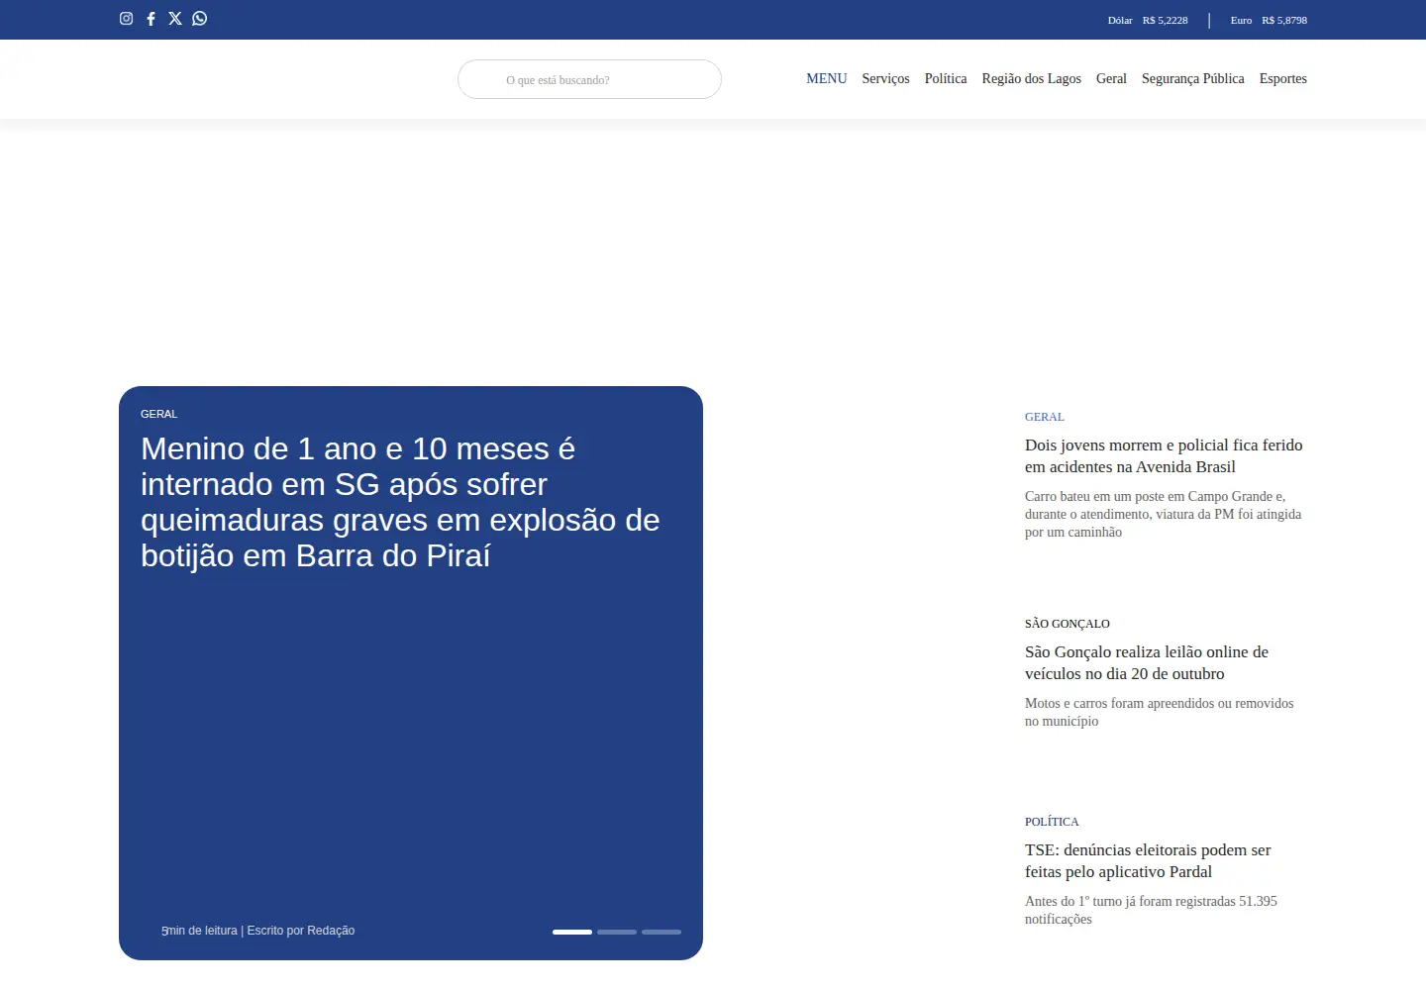The width and height of the screenshot is (1426, 990).
Task: Open the Facebook page icon
Action: [151, 18]
